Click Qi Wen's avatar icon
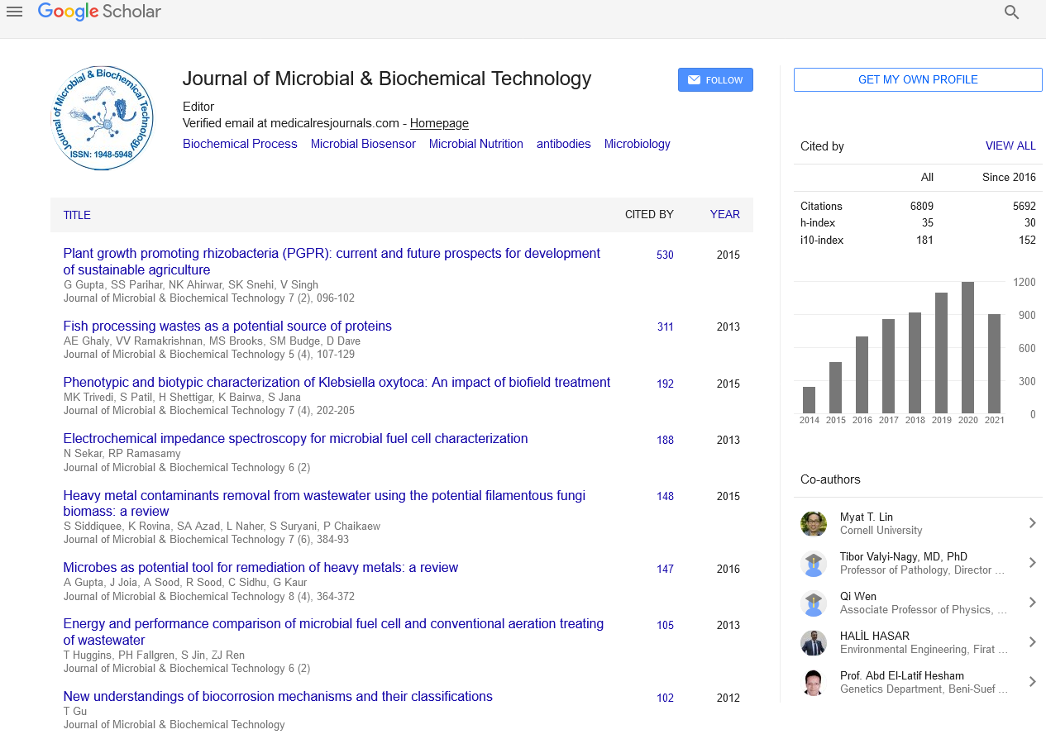Viewport: 1046px width, 739px height. tap(814, 603)
